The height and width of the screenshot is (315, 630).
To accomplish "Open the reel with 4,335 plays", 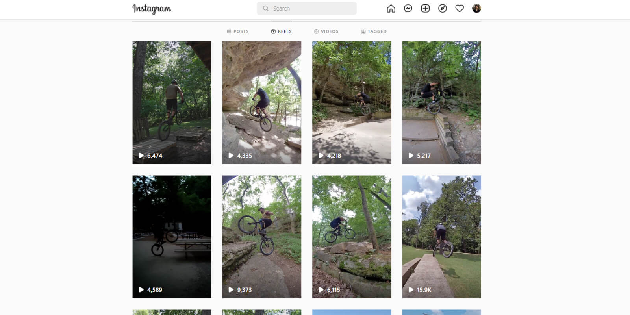I will pos(261,102).
